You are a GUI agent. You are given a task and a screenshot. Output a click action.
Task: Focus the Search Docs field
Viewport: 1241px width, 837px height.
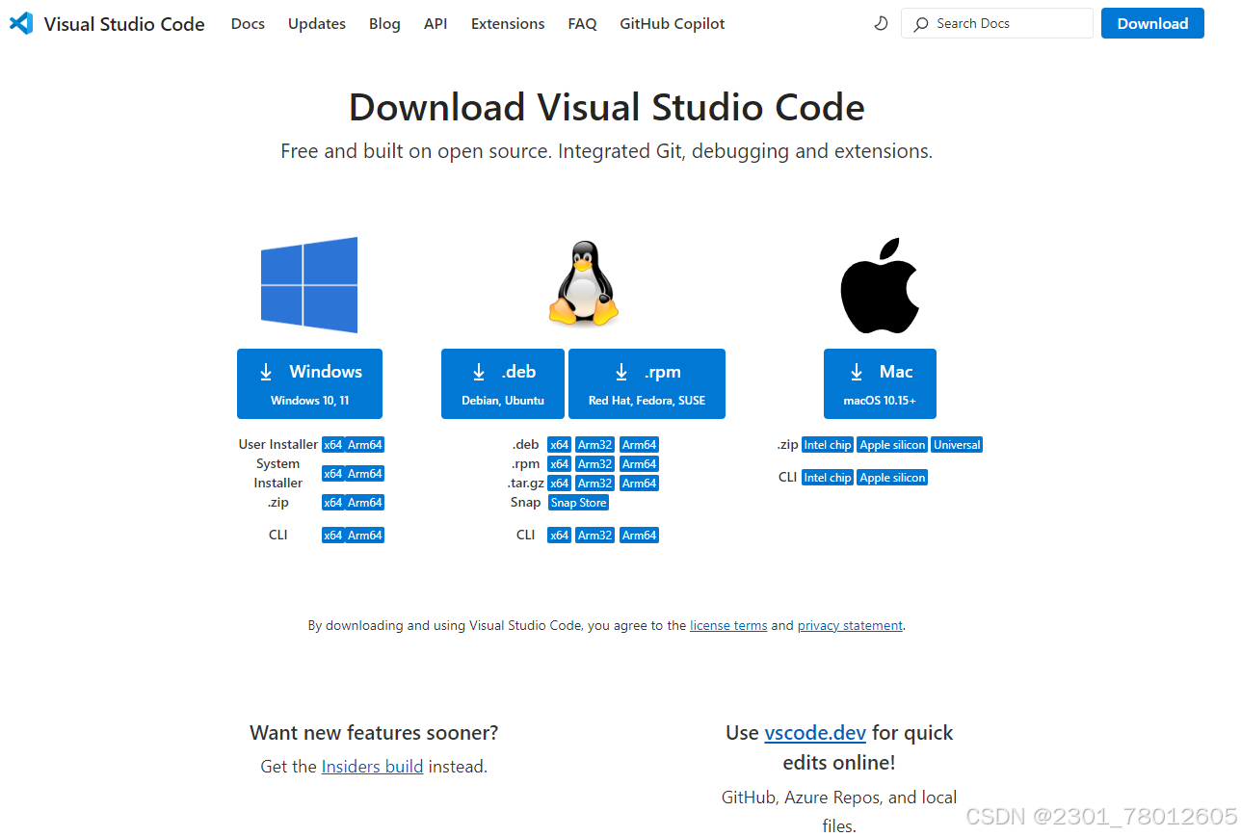(x=997, y=23)
